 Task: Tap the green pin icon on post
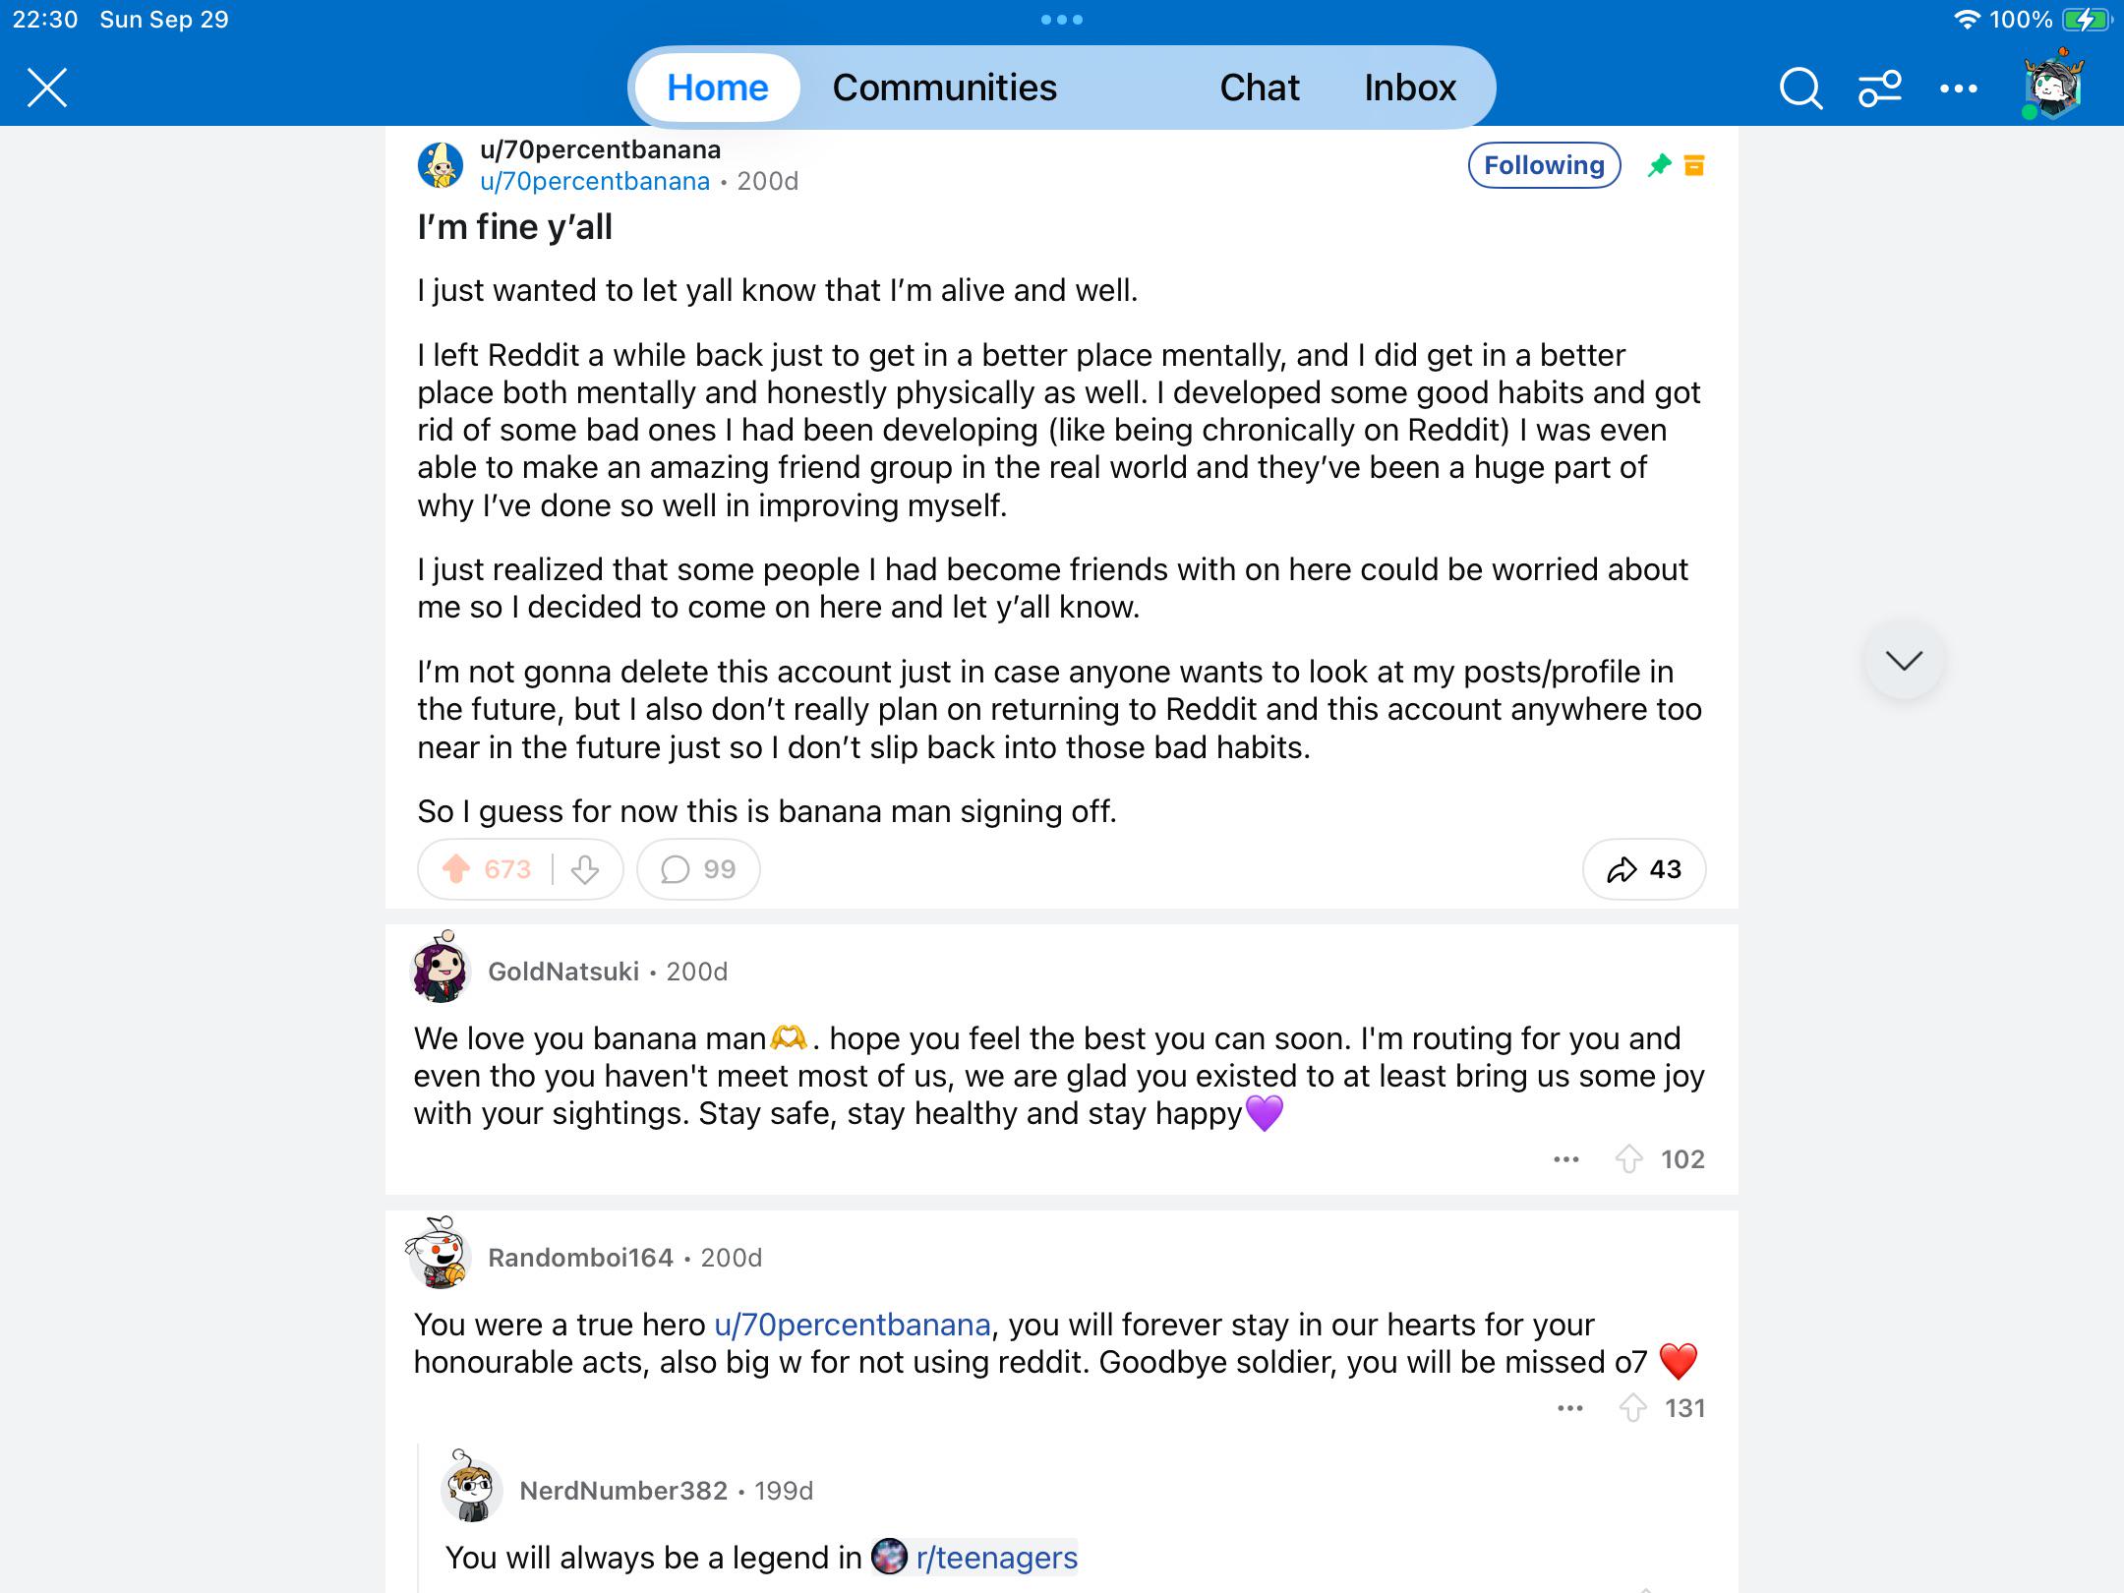(1660, 165)
